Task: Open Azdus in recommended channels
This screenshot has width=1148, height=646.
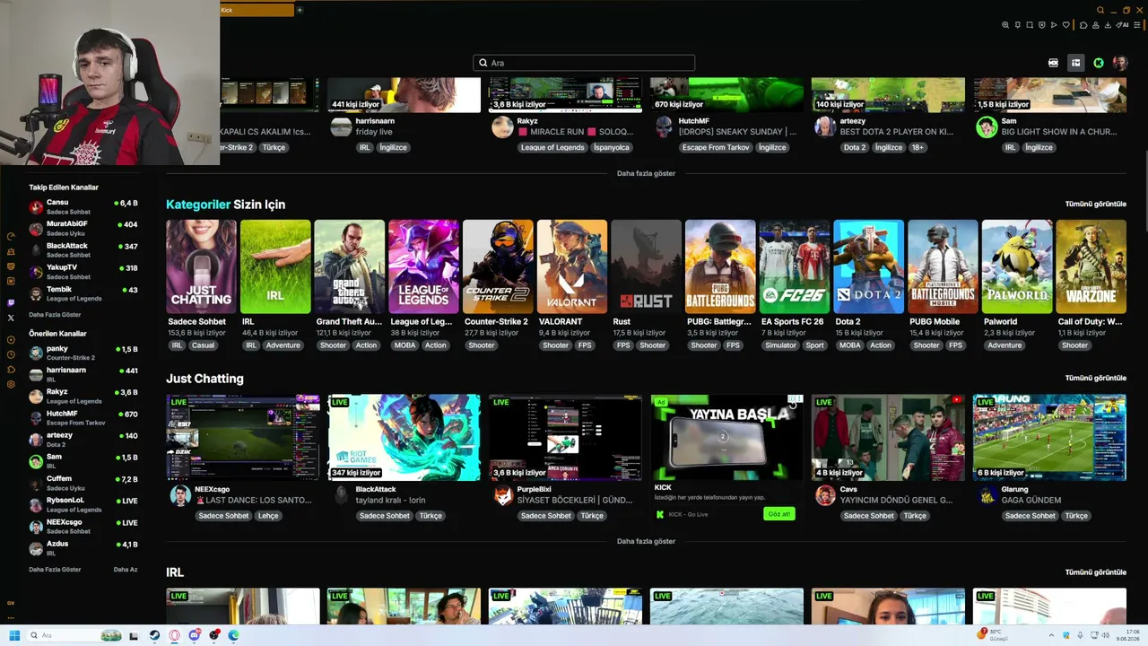Action: pyautogui.click(x=83, y=548)
